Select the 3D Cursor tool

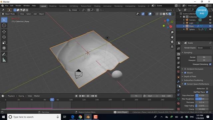(x=4, y=25)
